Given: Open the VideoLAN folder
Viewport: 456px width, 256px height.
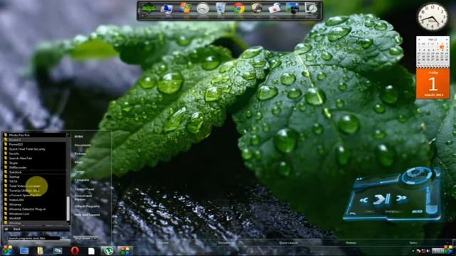Looking at the screenshot, I should click(16, 200).
